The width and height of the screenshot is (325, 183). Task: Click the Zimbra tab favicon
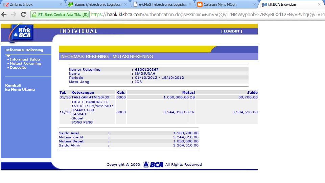click(x=6, y=4)
